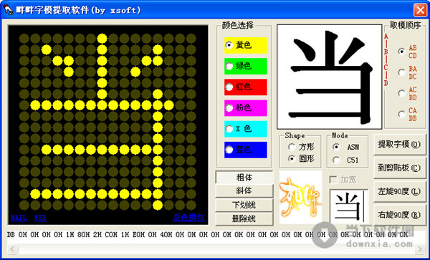Click the orange calligraphy logo image

pos(300,197)
